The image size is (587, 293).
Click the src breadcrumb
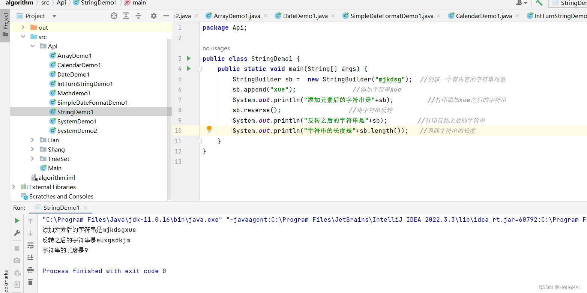(45, 3)
